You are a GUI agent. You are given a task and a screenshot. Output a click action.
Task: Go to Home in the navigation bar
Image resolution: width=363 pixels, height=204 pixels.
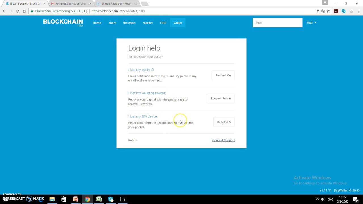click(x=97, y=23)
